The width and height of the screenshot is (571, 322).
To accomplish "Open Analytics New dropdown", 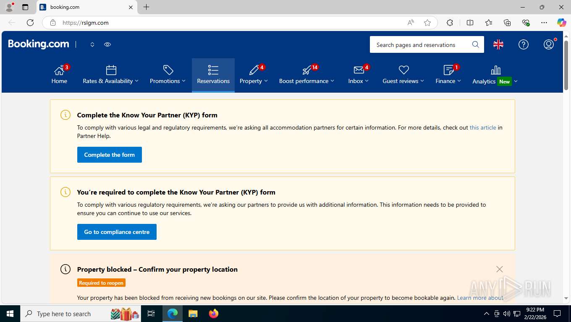I will pos(495,75).
